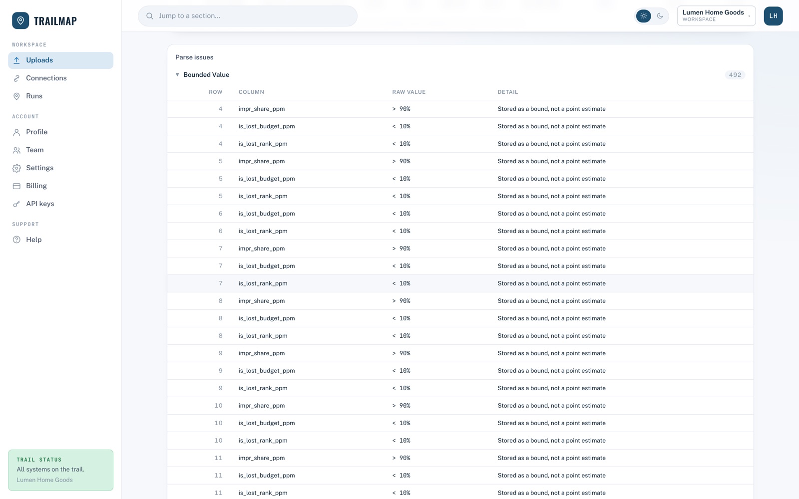Click the LH user avatar button
Viewport: 799px width, 499px height.
773,16
